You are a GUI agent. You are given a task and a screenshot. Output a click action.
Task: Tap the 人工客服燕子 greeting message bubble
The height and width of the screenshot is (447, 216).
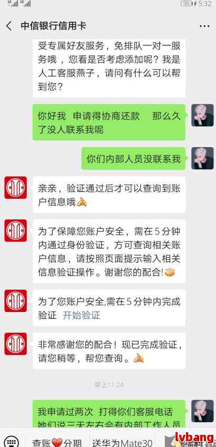tap(109, 68)
